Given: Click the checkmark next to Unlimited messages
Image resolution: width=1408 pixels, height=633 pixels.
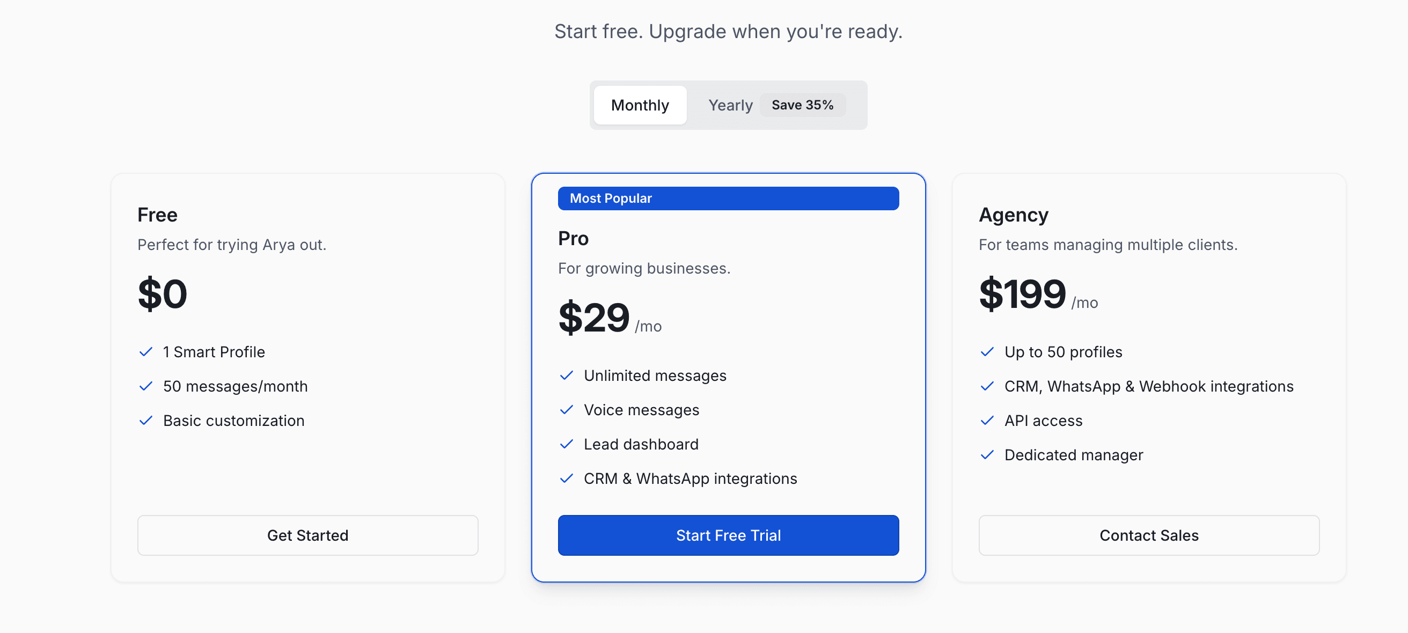Looking at the screenshot, I should (x=566, y=376).
